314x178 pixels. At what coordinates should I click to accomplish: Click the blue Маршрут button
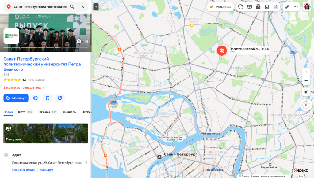(x=16, y=98)
